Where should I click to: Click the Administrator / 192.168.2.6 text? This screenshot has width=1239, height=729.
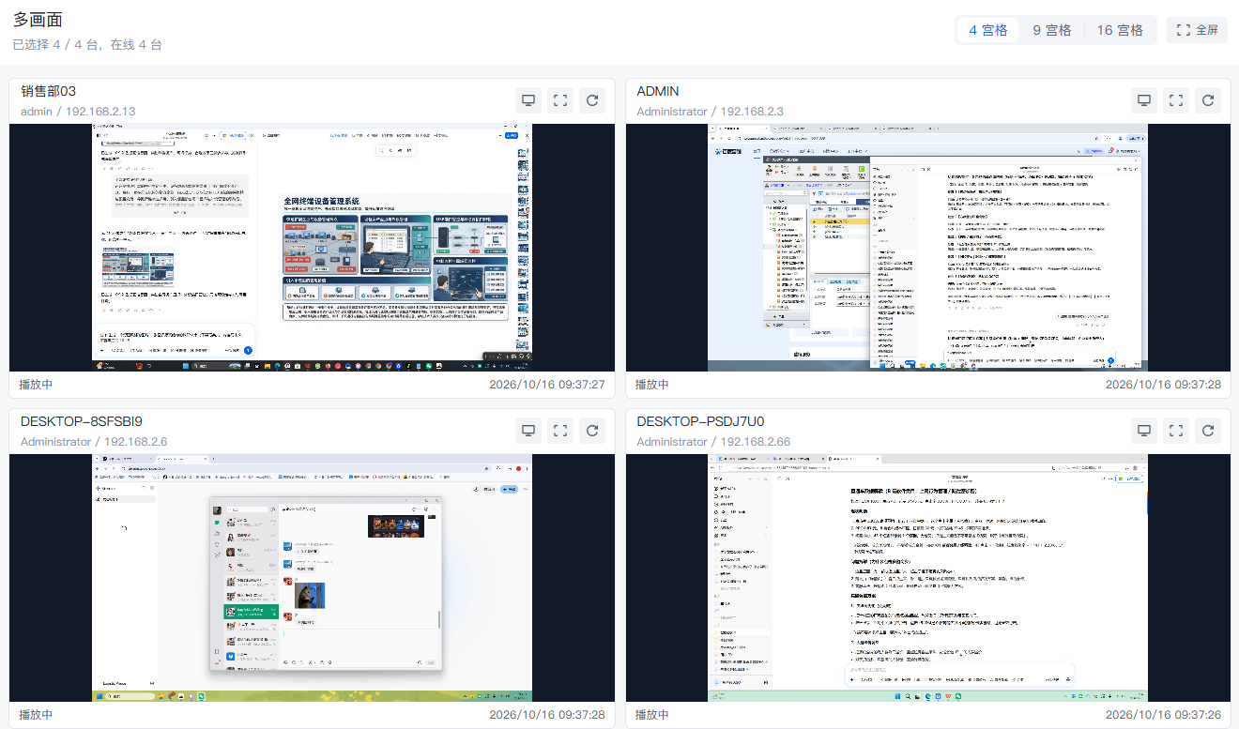[94, 441]
